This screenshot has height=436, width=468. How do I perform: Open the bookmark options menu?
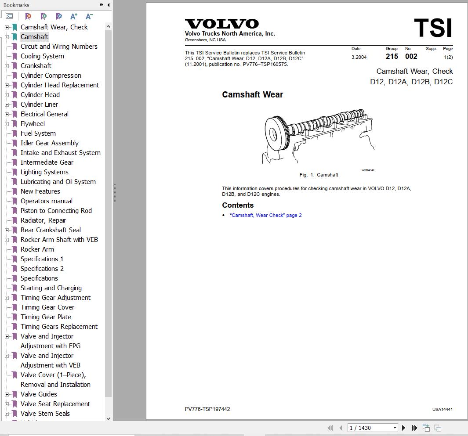10,15
